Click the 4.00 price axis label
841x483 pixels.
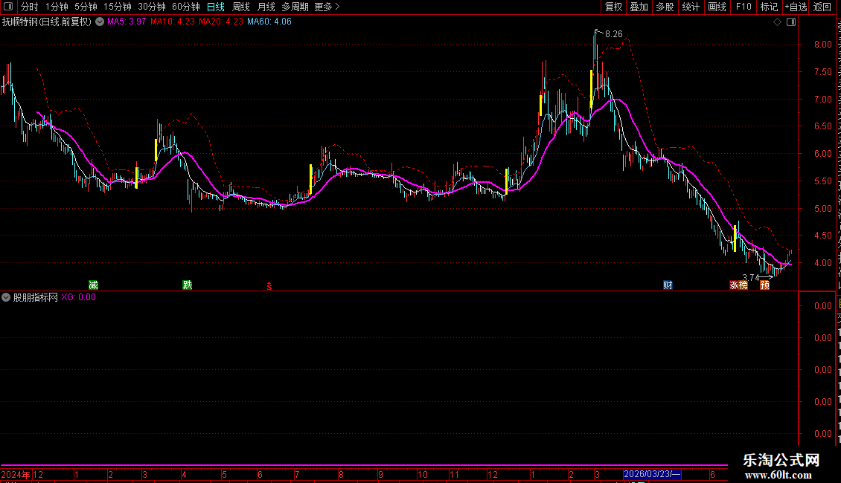click(822, 263)
